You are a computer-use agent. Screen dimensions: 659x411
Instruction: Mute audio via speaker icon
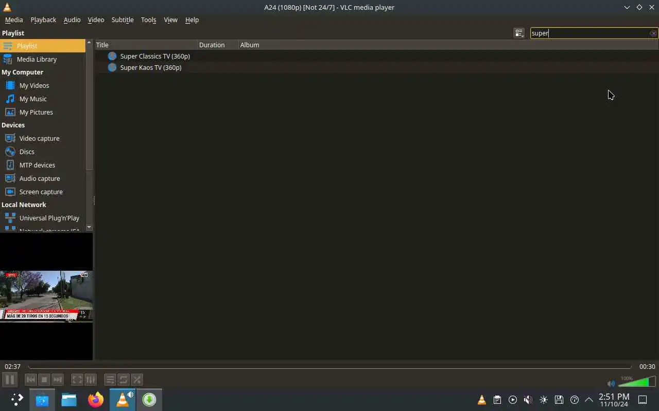611,383
